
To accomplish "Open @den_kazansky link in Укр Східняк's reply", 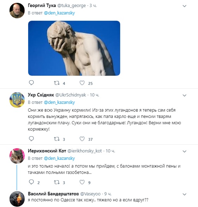I will point(59,102).
